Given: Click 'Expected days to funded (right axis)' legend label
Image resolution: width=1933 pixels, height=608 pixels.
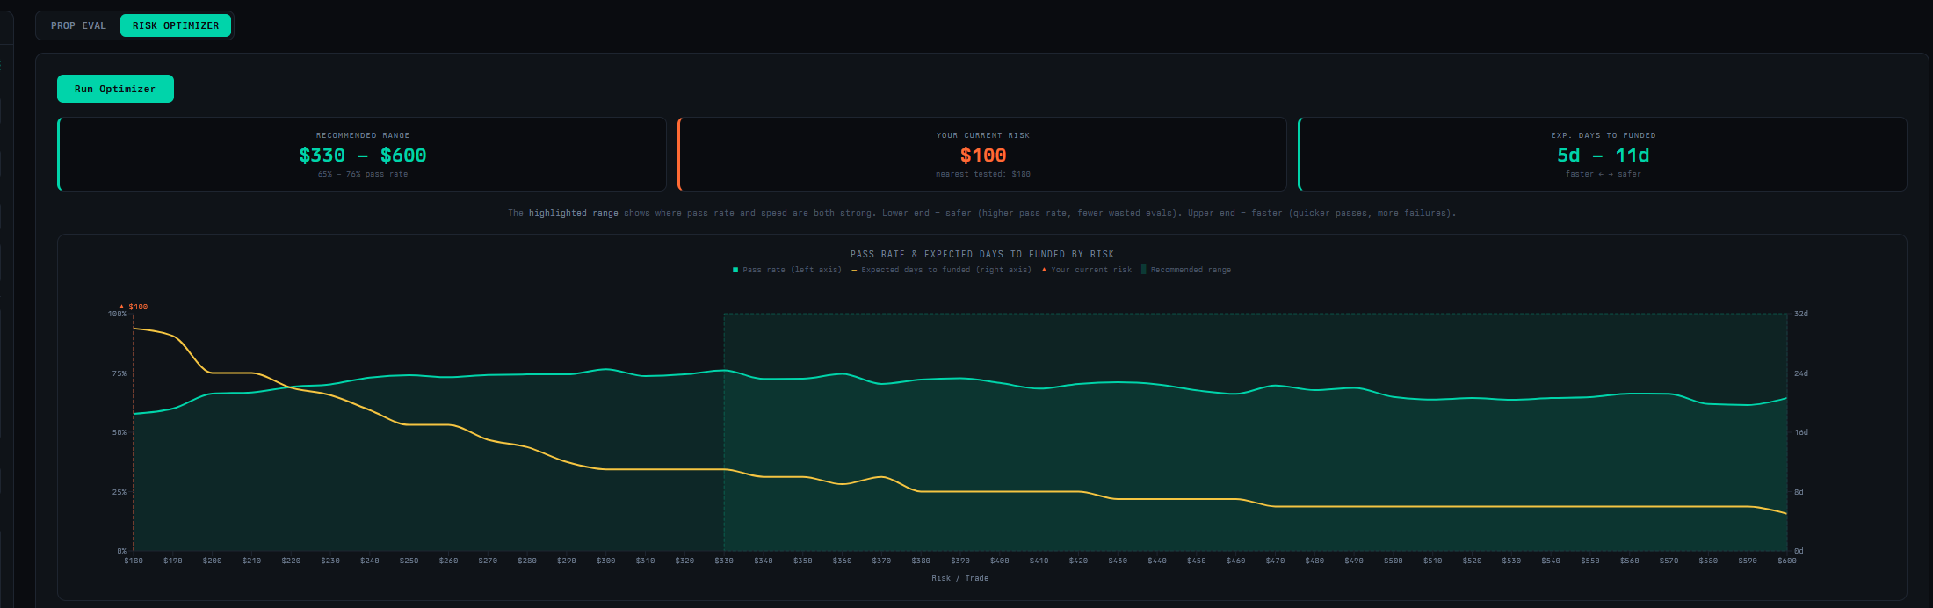Looking at the screenshot, I should click(x=946, y=270).
